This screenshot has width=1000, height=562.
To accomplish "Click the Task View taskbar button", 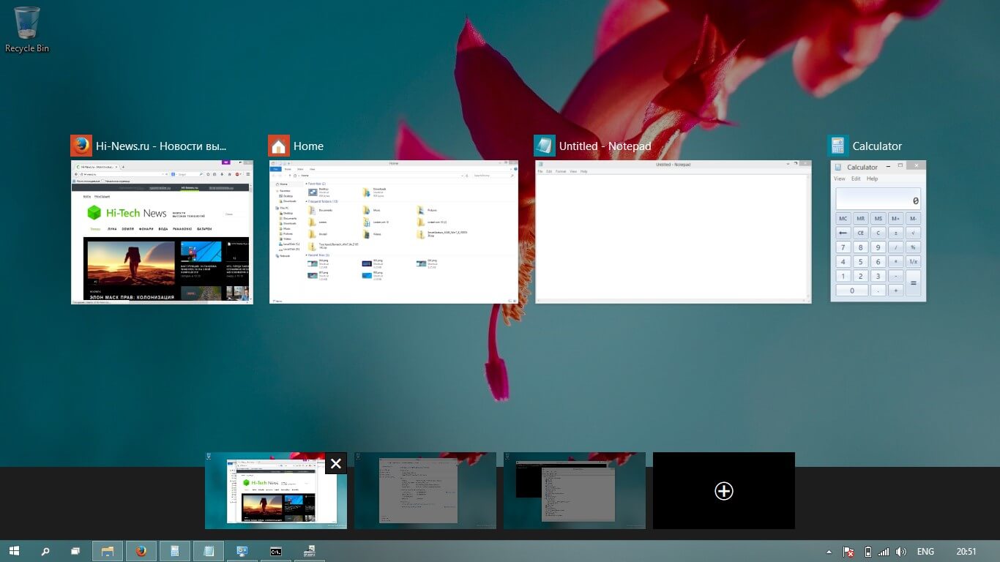I will click(x=75, y=551).
